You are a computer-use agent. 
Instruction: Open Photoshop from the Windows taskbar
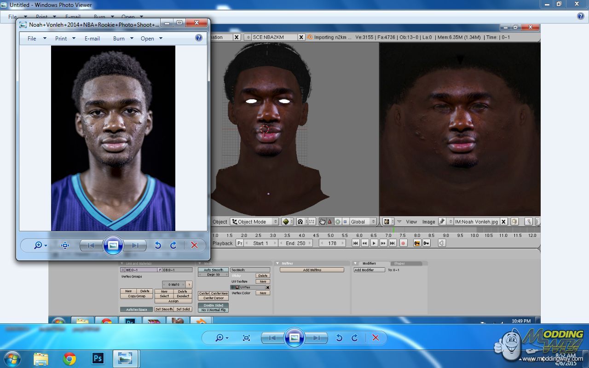[x=98, y=358]
